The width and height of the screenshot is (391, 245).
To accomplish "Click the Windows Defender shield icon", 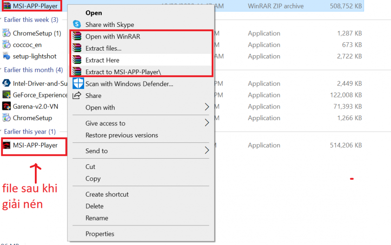I will [78, 84].
